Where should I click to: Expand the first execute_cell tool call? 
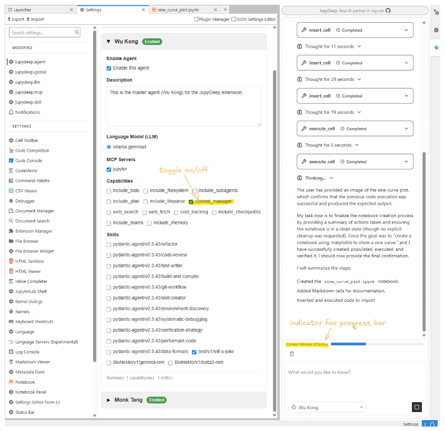coord(355,129)
